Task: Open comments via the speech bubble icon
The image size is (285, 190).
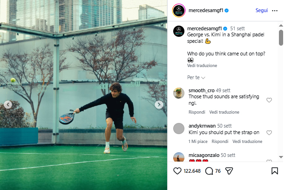Action: 209,171
